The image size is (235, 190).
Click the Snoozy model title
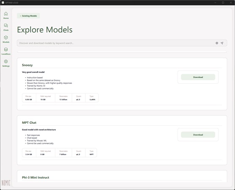27,65
